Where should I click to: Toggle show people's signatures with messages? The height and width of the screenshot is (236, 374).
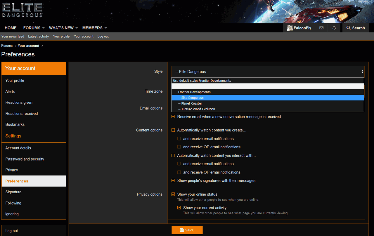[173, 181]
